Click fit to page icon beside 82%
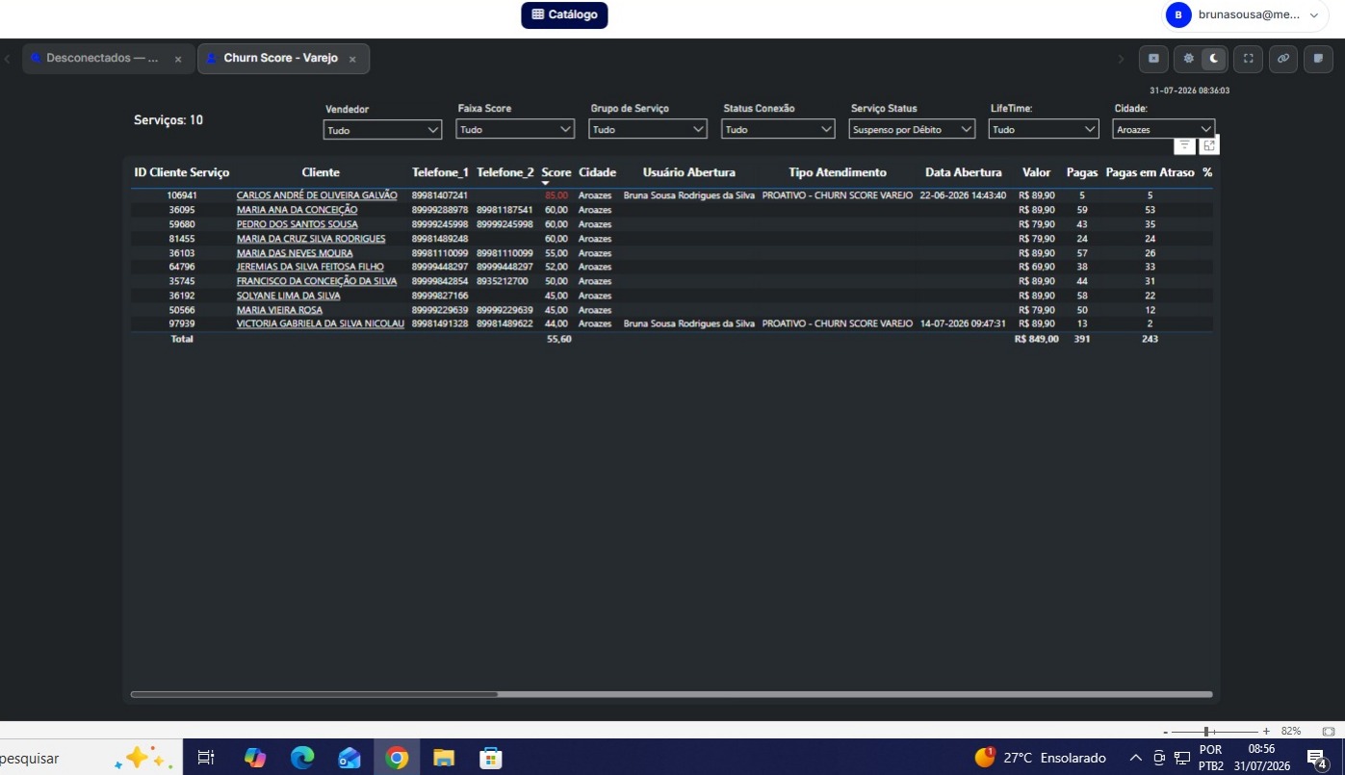 (1328, 732)
